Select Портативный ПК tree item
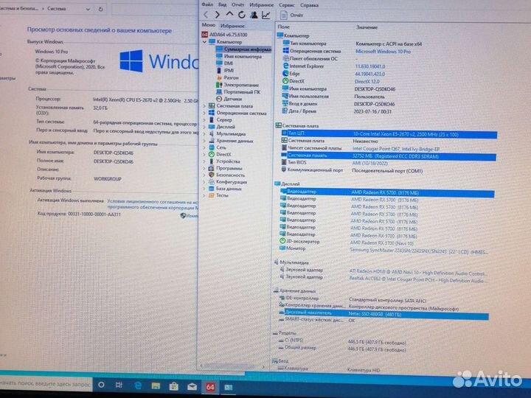 pos(238,91)
